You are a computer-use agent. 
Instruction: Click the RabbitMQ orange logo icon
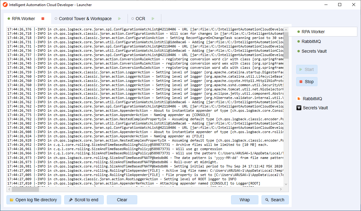(299, 99)
